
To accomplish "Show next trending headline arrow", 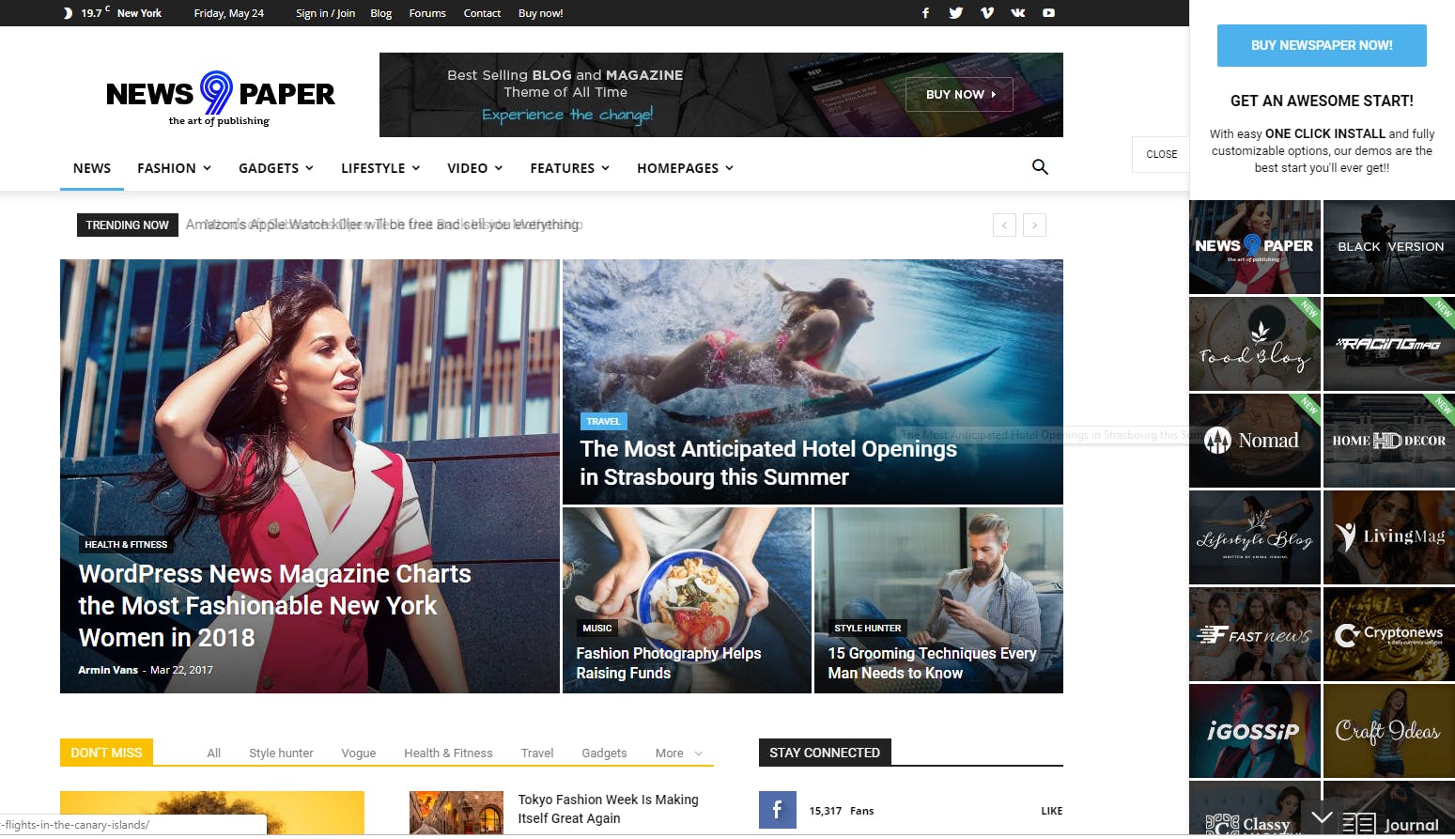I will (x=1035, y=225).
